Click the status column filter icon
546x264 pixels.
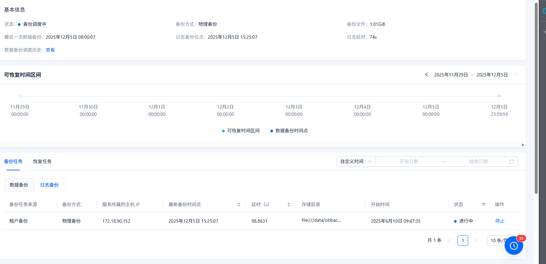[483, 204]
